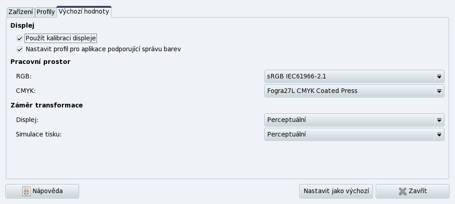Switch to the Profily tab
455x204 pixels.
click(x=46, y=12)
